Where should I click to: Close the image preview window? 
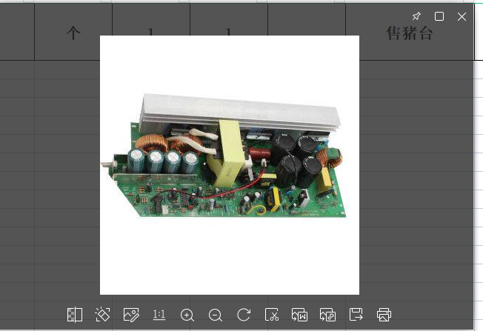pyautogui.click(x=462, y=16)
